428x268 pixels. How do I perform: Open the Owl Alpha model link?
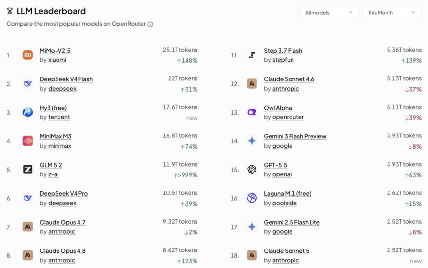click(x=277, y=108)
